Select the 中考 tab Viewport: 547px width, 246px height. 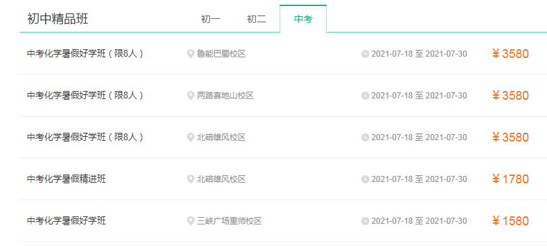[303, 19]
